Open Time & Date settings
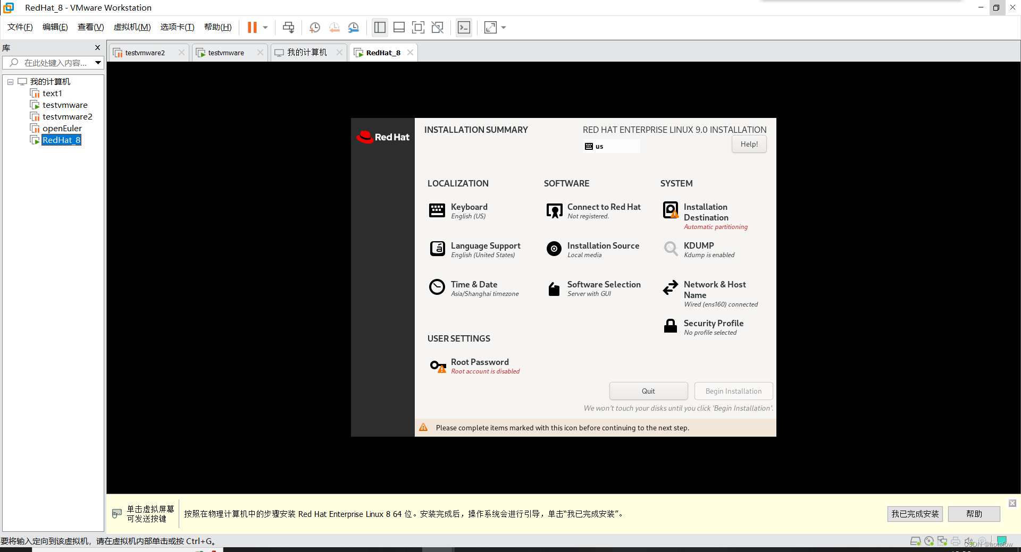 tap(473, 288)
